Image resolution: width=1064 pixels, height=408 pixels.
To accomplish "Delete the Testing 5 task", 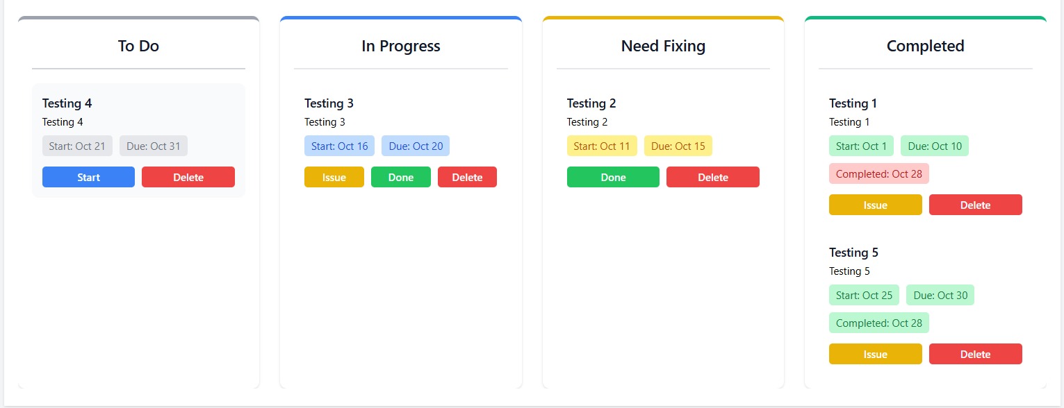I will (x=975, y=354).
